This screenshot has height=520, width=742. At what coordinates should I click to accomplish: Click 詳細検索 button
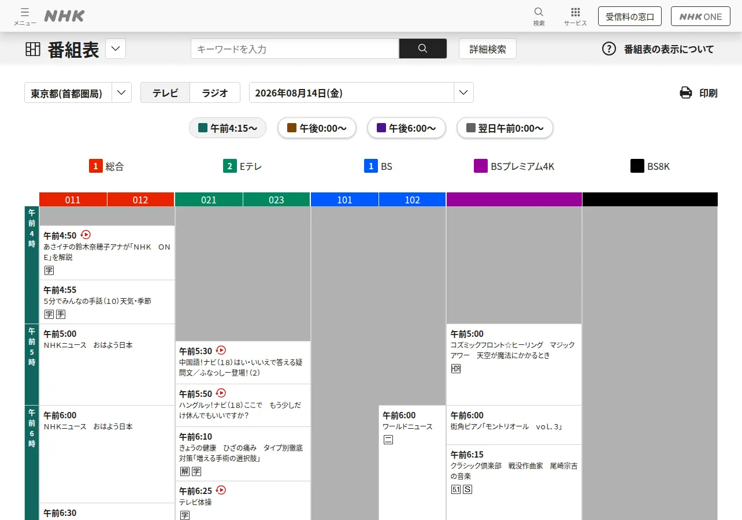[x=488, y=49]
